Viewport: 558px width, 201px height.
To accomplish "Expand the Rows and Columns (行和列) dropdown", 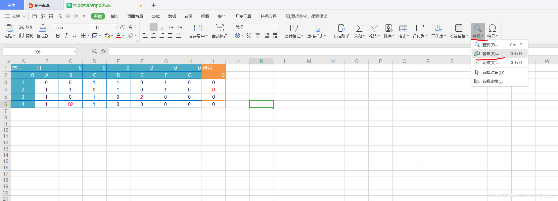I will (426, 36).
